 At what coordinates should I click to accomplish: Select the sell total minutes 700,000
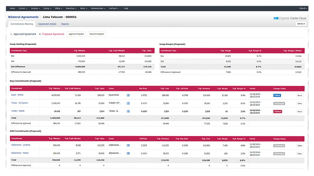click(x=56, y=160)
